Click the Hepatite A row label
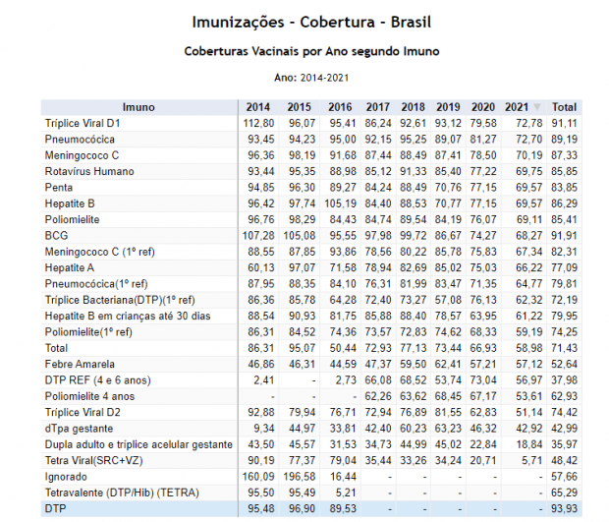Screen dimensions: 609x522 [71, 267]
